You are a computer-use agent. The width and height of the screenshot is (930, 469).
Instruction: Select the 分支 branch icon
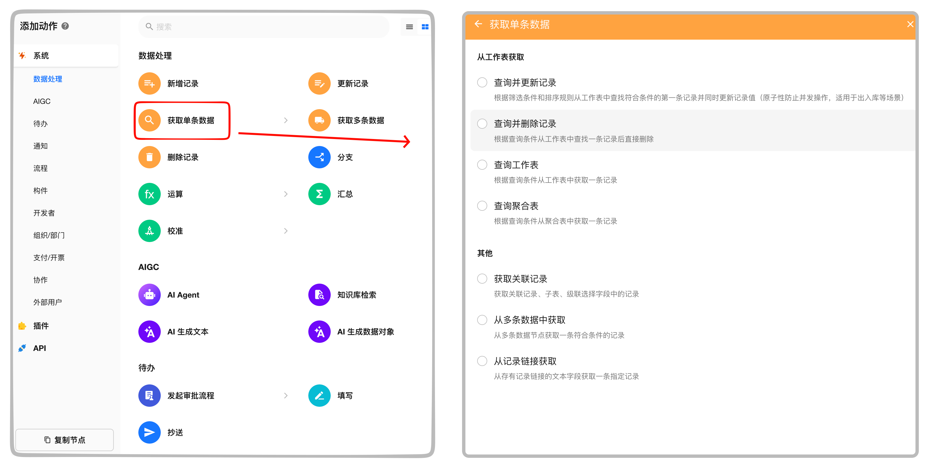(319, 157)
